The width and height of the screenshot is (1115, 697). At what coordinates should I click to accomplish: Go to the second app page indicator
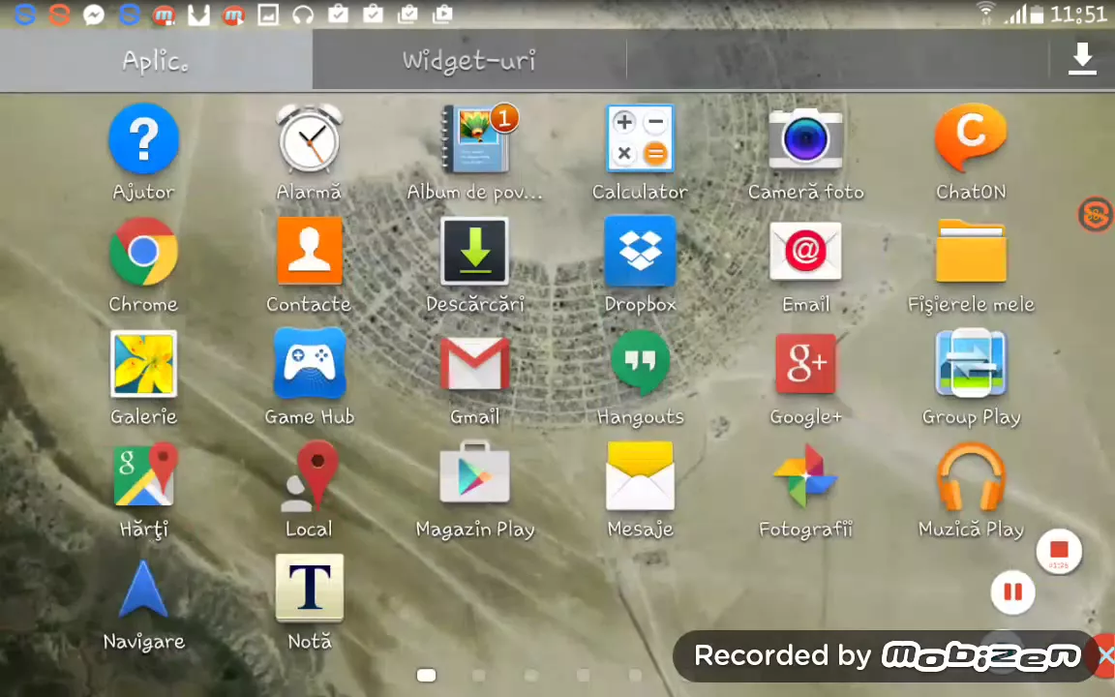(x=478, y=675)
